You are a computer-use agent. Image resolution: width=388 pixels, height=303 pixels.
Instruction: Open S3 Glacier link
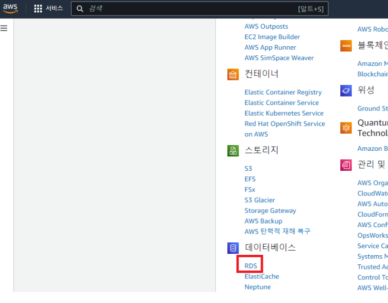260,200
